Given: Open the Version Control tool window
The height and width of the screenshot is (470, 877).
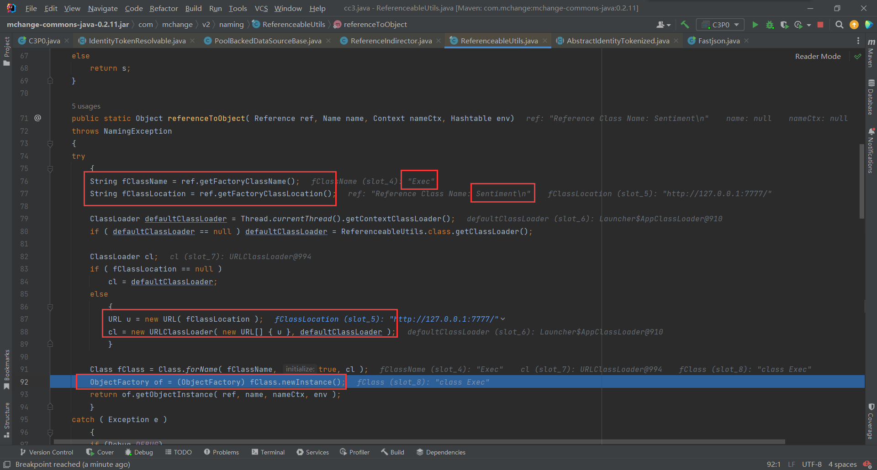Looking at the screenshot, I should tap(47, 452).
